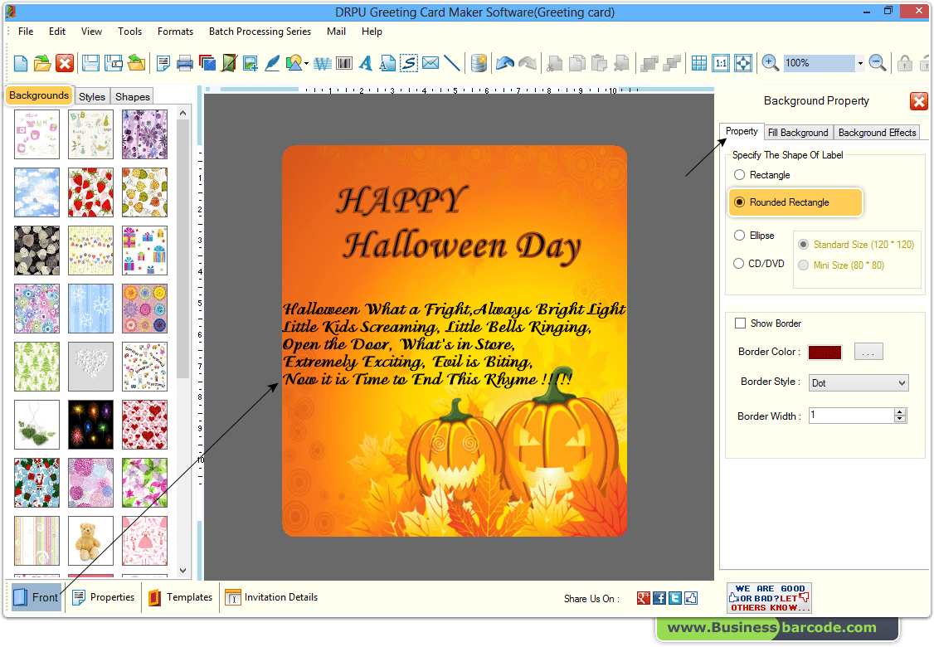Switch to the Fill Background tab
This screenshot has height=647, width=934.
(798, 132)
